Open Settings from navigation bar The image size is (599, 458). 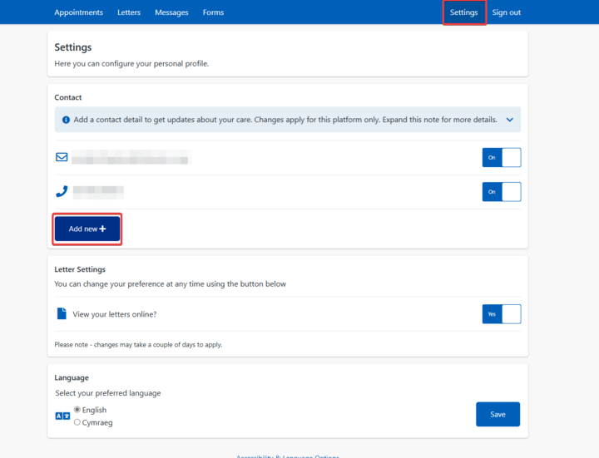pos(463,12)
